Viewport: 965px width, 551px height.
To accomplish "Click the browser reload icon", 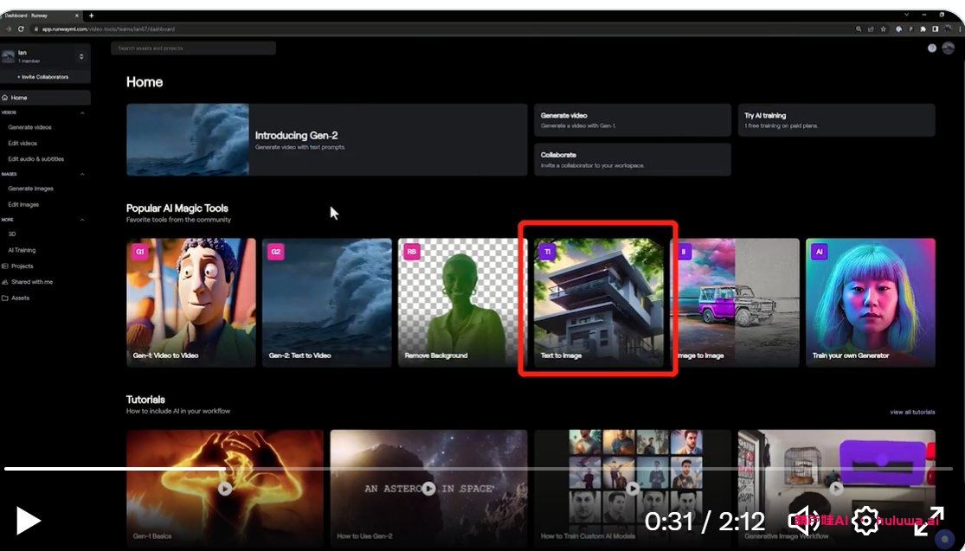I will (21, 29).
